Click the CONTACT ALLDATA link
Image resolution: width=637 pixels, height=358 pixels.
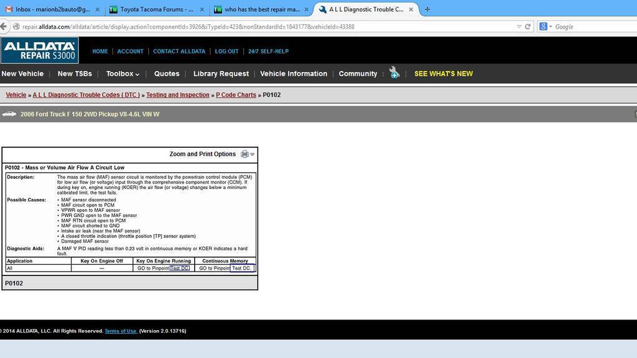coord(179,52)
